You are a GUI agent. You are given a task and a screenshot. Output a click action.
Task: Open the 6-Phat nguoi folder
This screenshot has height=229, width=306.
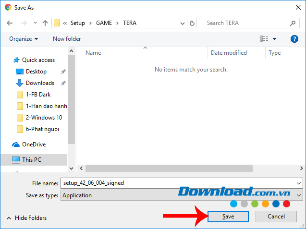[x=42, y=129]
